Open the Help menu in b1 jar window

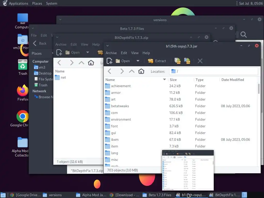[146, 53]
